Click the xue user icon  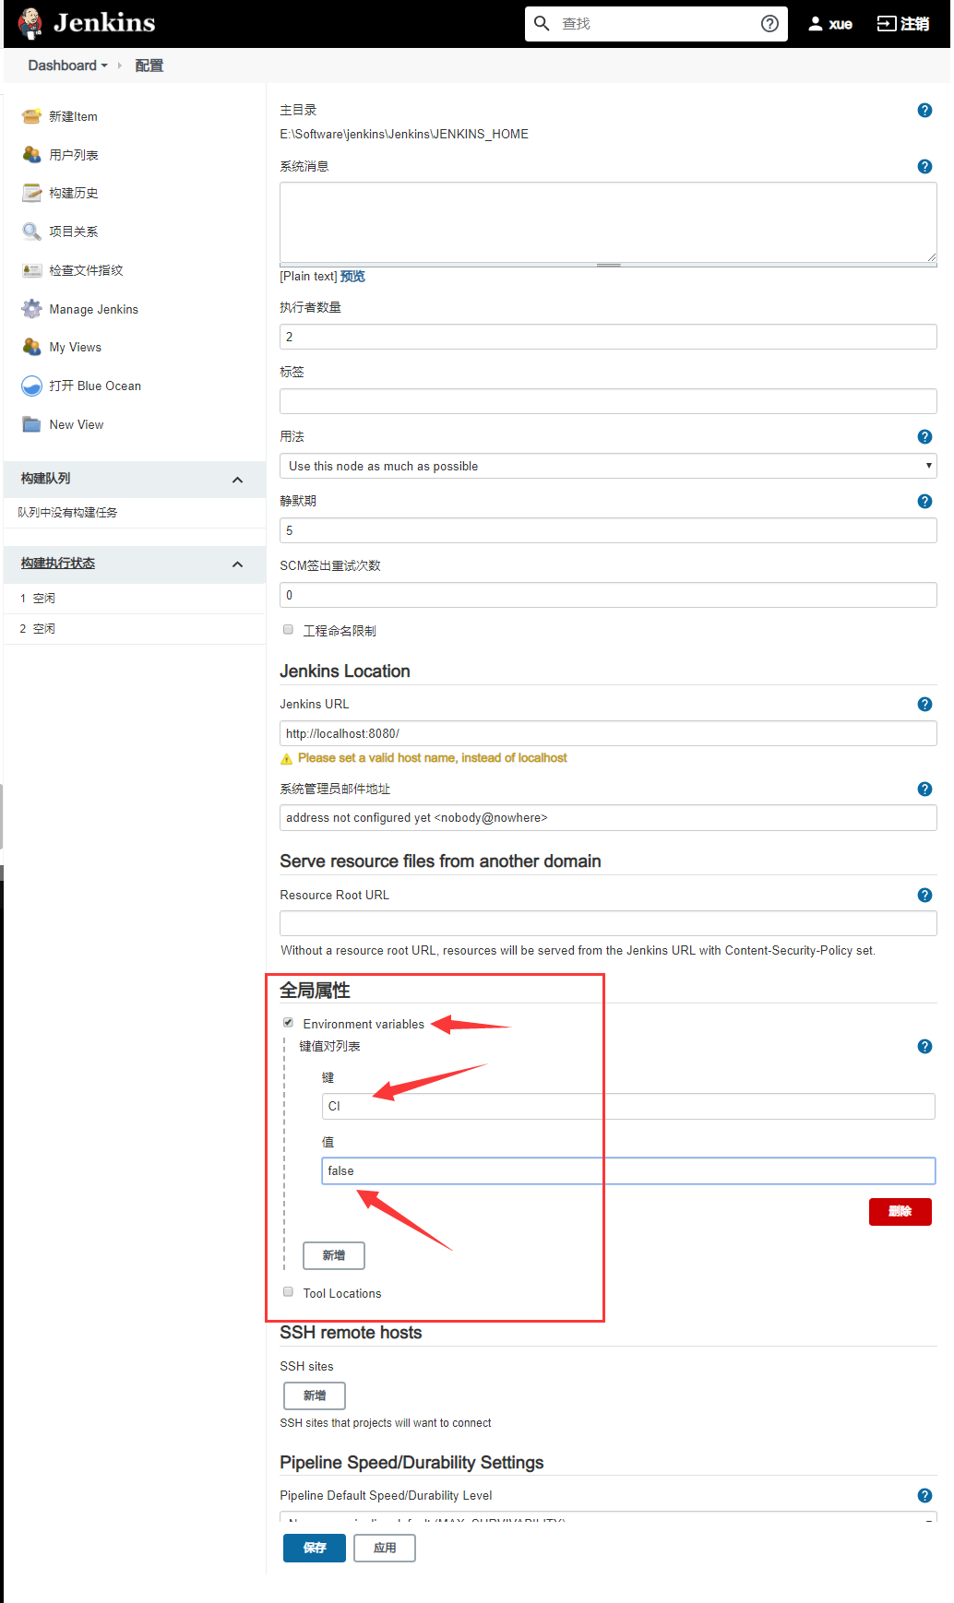pos(816,24)
